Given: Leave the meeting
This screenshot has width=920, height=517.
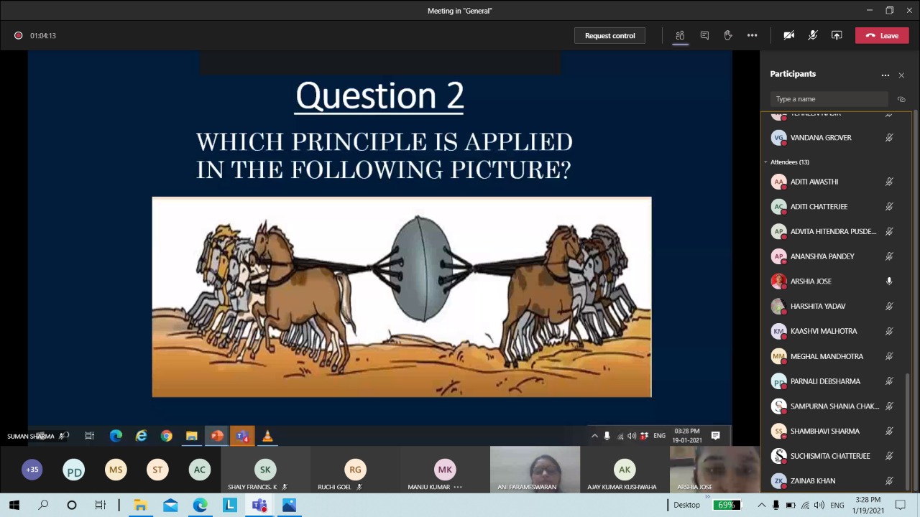Looking at the screenshot, I should tap(882, 35).
